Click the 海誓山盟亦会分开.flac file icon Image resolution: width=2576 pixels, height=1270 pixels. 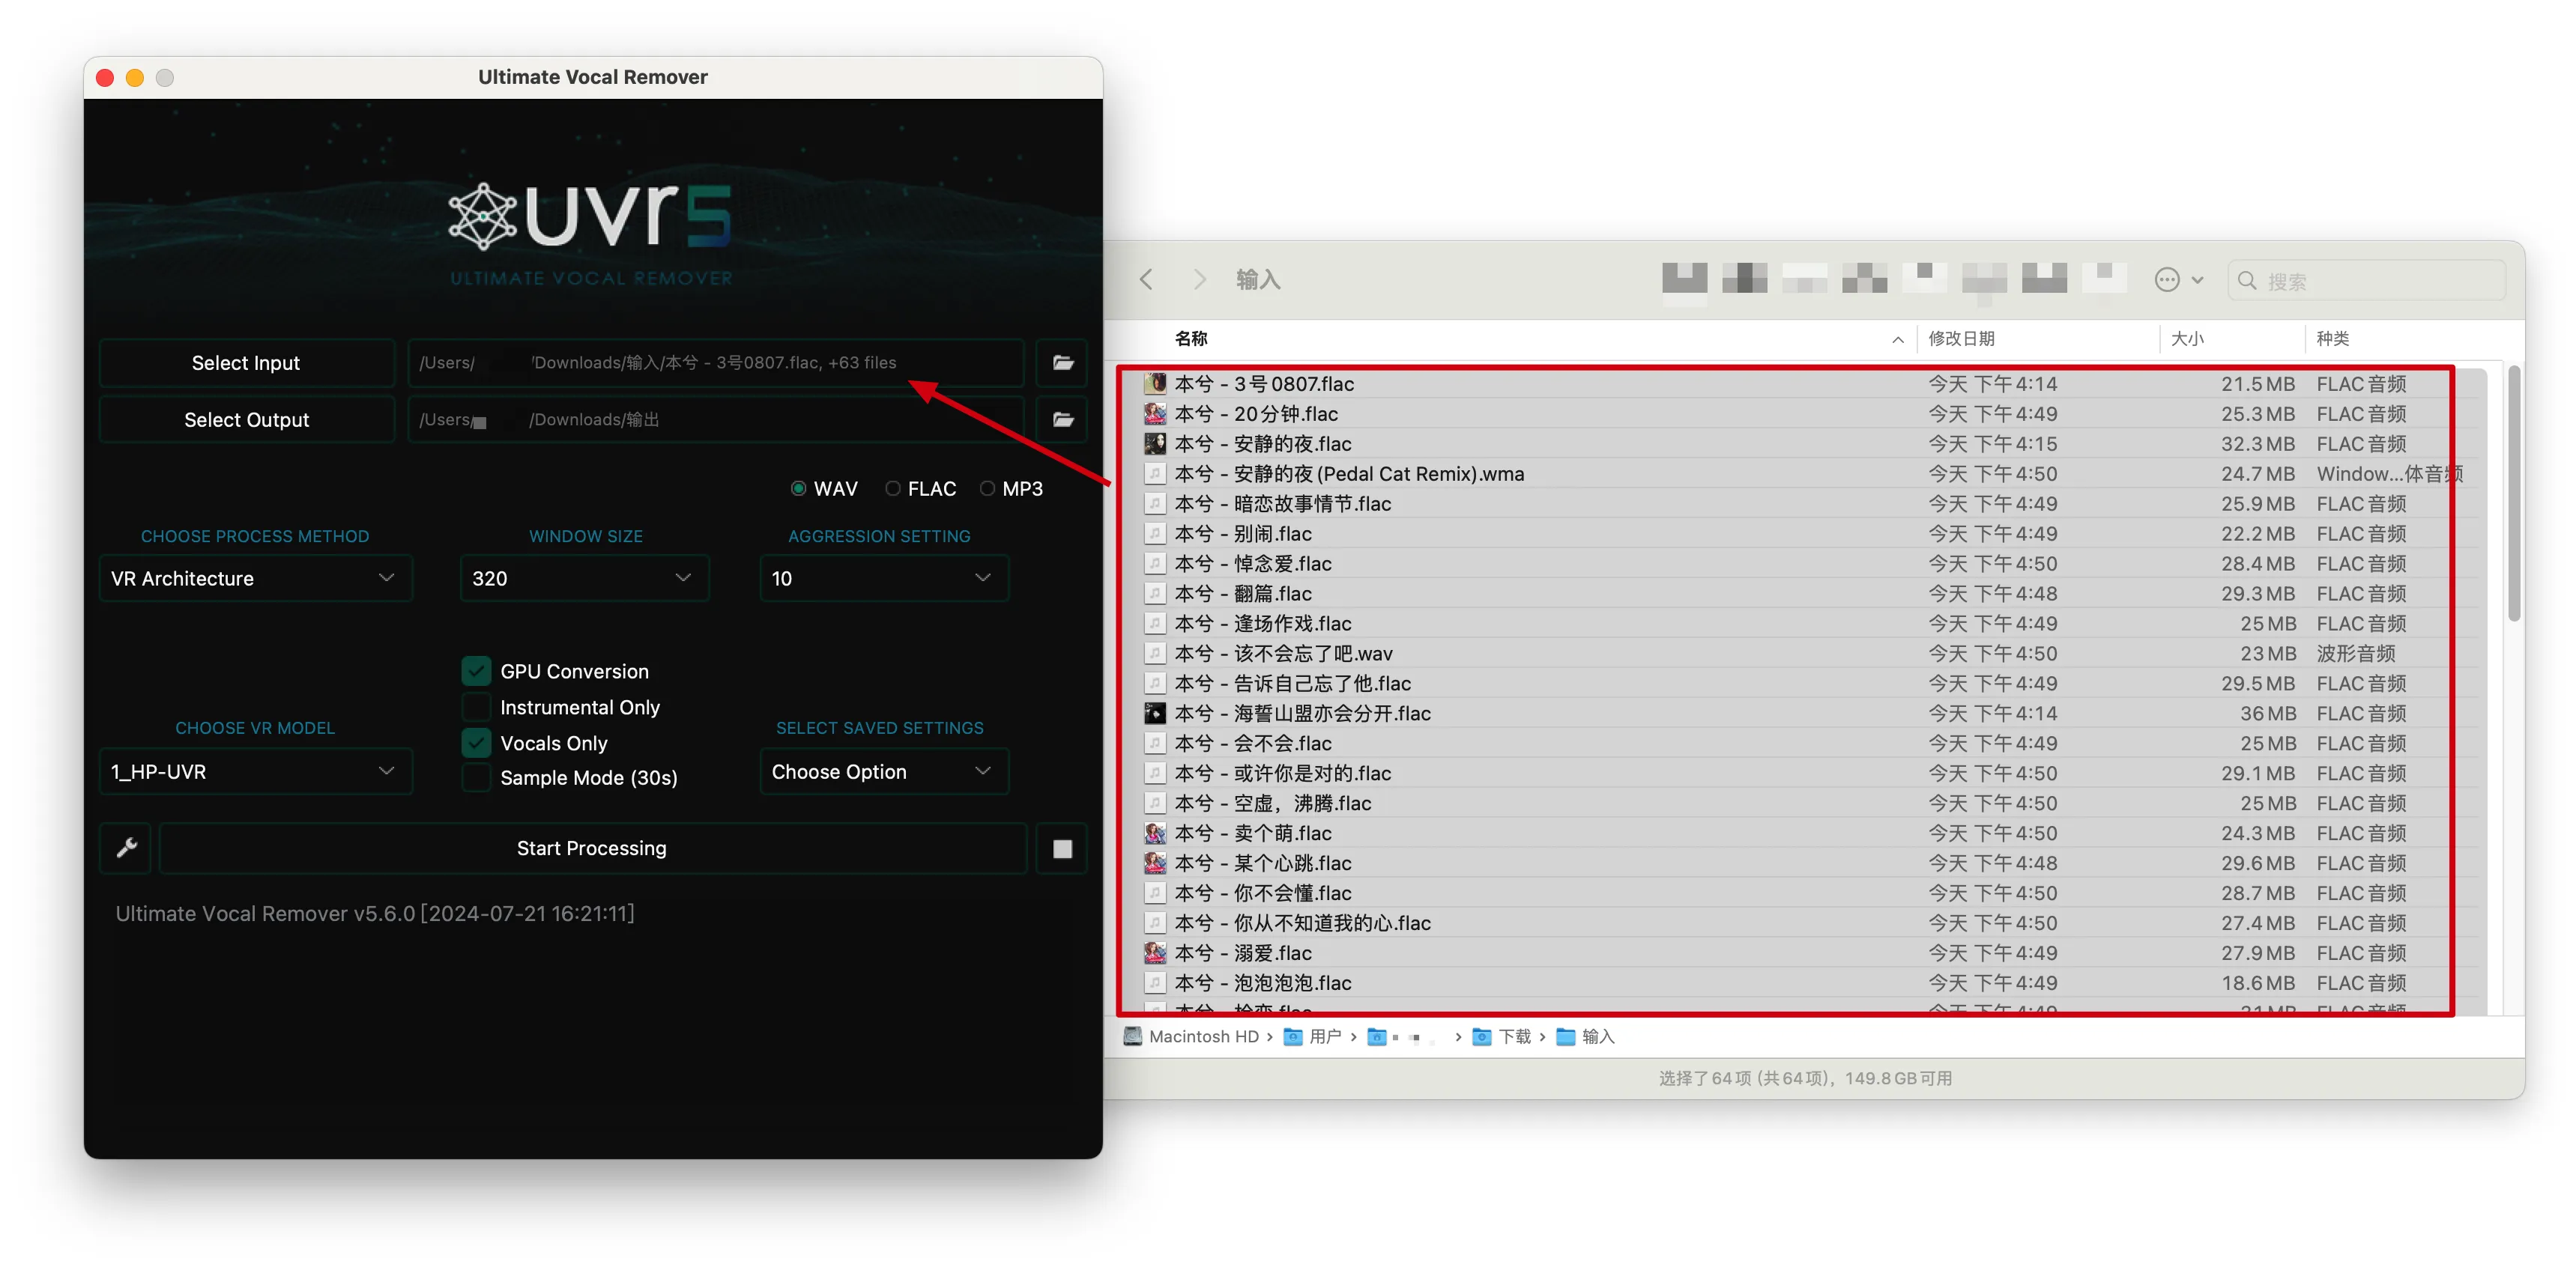tap(1155, 714)
